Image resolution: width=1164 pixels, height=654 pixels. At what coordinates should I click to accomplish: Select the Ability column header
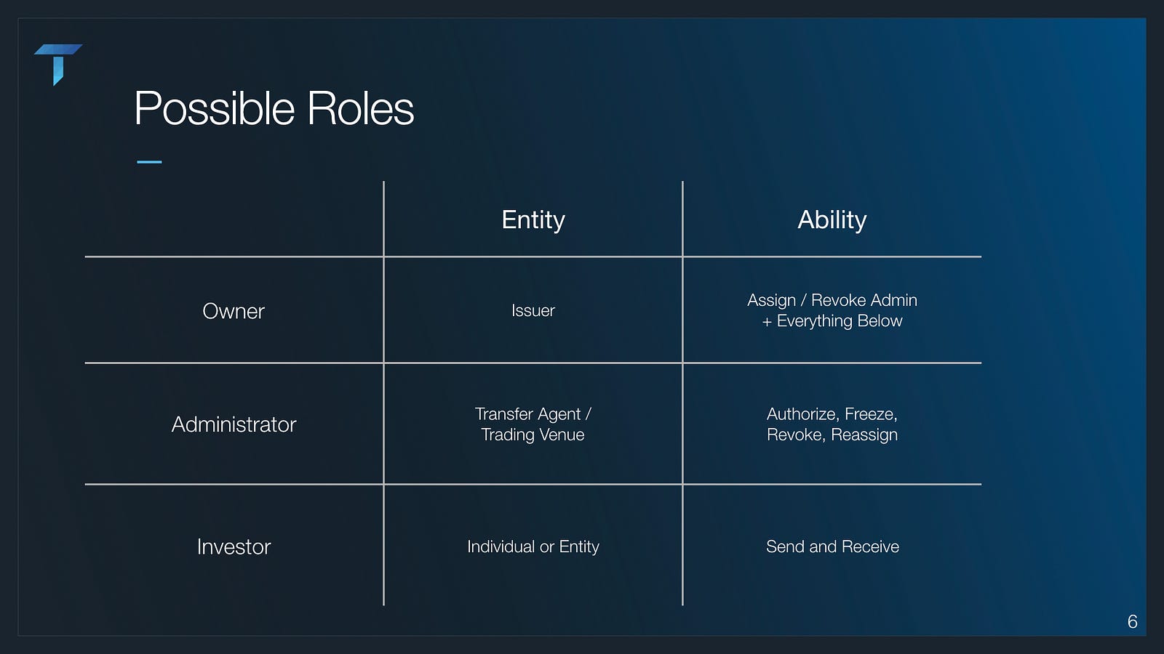click(x=832, y=219)
